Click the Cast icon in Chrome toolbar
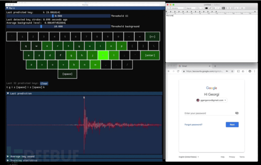 (238, 71)
